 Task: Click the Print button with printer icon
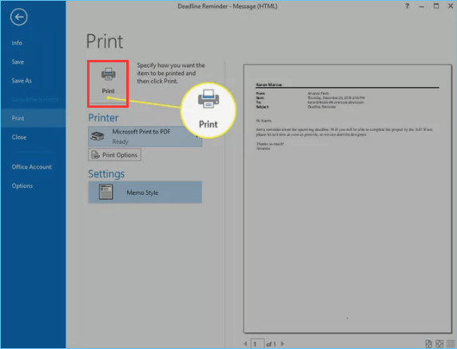coord(108,84)
